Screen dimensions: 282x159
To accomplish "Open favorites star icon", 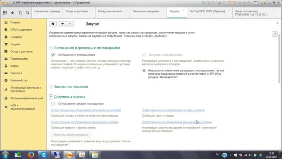I will [12, 13].
